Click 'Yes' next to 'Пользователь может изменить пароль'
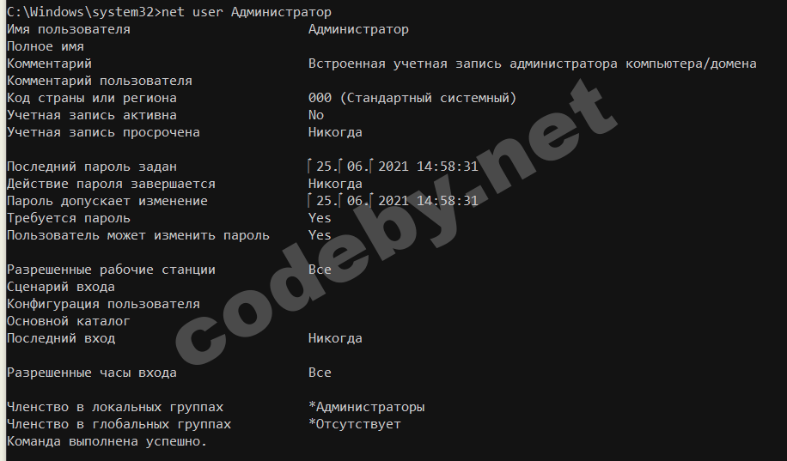Viewport: 787px width, 461px height. 320,235
